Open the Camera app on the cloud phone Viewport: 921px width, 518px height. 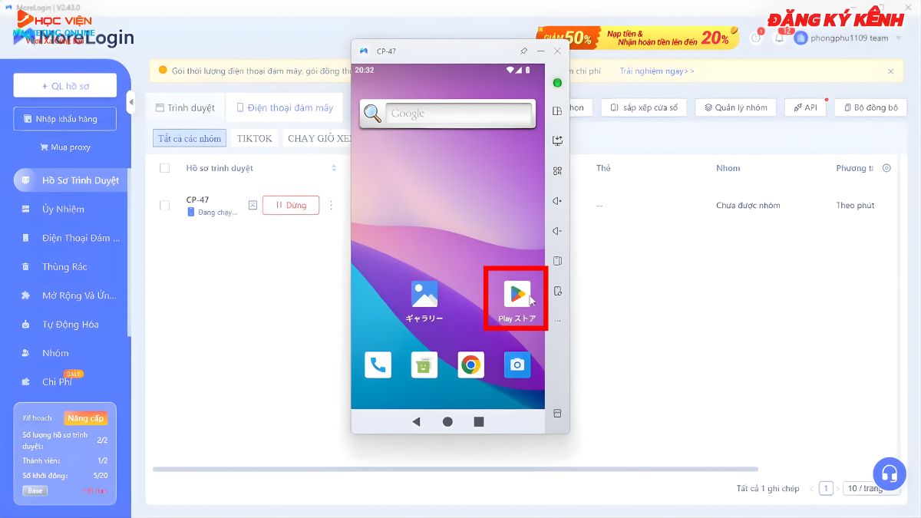point(517,365)
